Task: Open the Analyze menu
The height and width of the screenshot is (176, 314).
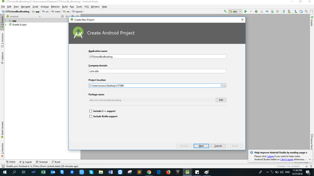Action: tap(45, 7)
